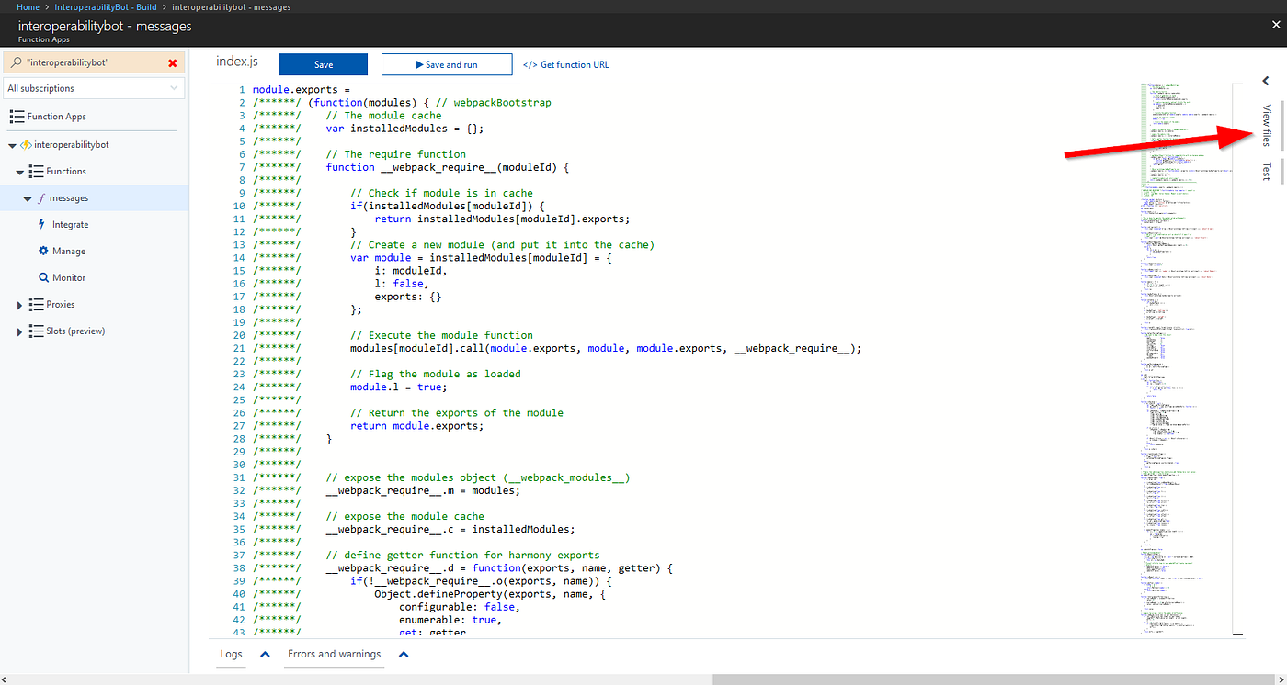
Task: Collapse the right side panel arrow
Action: tap(1265, 81)
